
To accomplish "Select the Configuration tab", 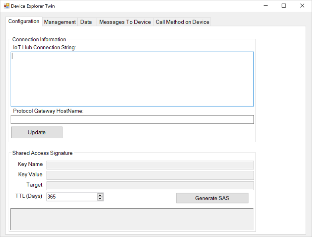I will click(x=24, y=21).
